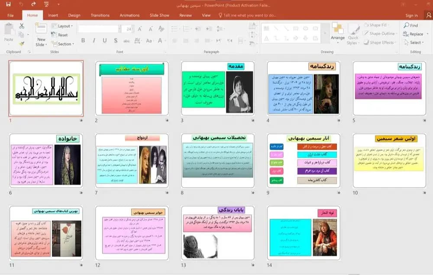Select slide 7 thumbnail with couple photo
433x275 pixels.
(132, 160)
